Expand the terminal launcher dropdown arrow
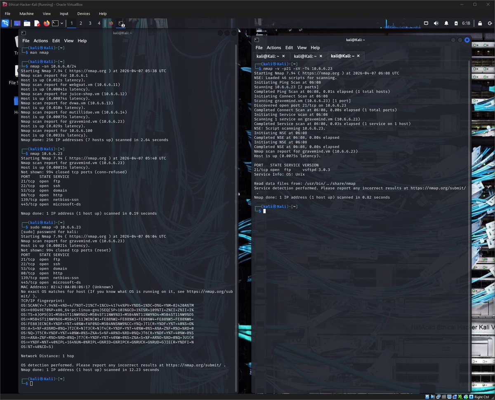 click(x=62, y=23)
